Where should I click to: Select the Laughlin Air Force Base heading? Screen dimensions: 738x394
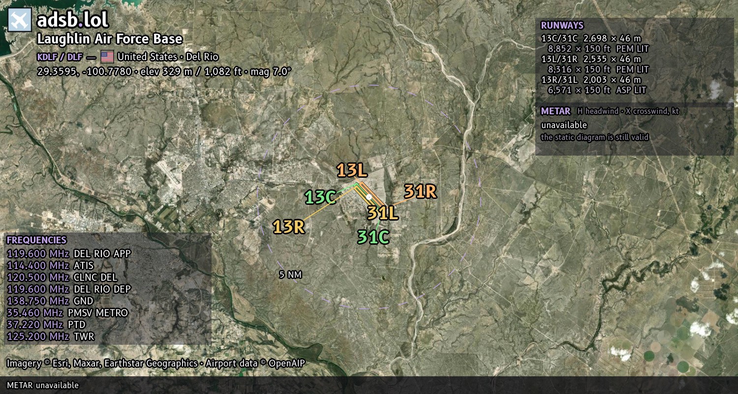point(110,39)
